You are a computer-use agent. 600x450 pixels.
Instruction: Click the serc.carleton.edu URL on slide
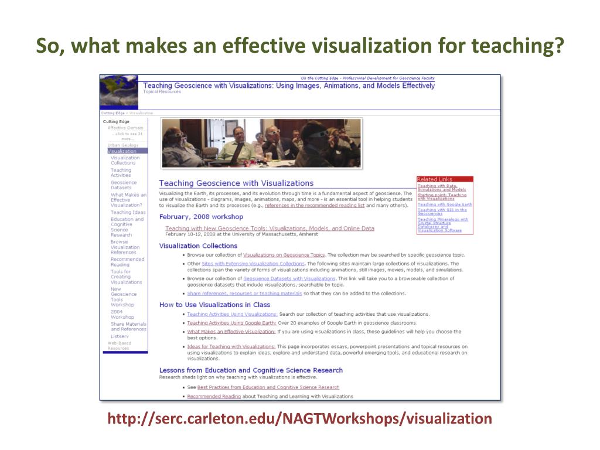[x=299, y=418]
